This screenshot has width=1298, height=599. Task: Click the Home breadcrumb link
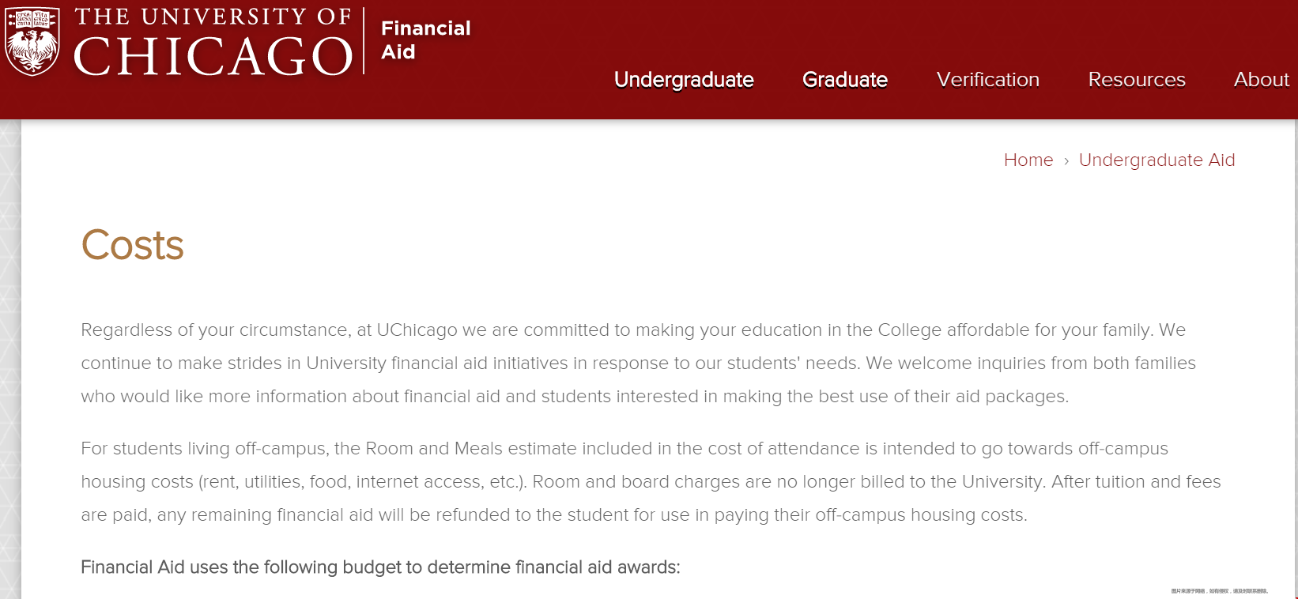[x=1028, y=160]
